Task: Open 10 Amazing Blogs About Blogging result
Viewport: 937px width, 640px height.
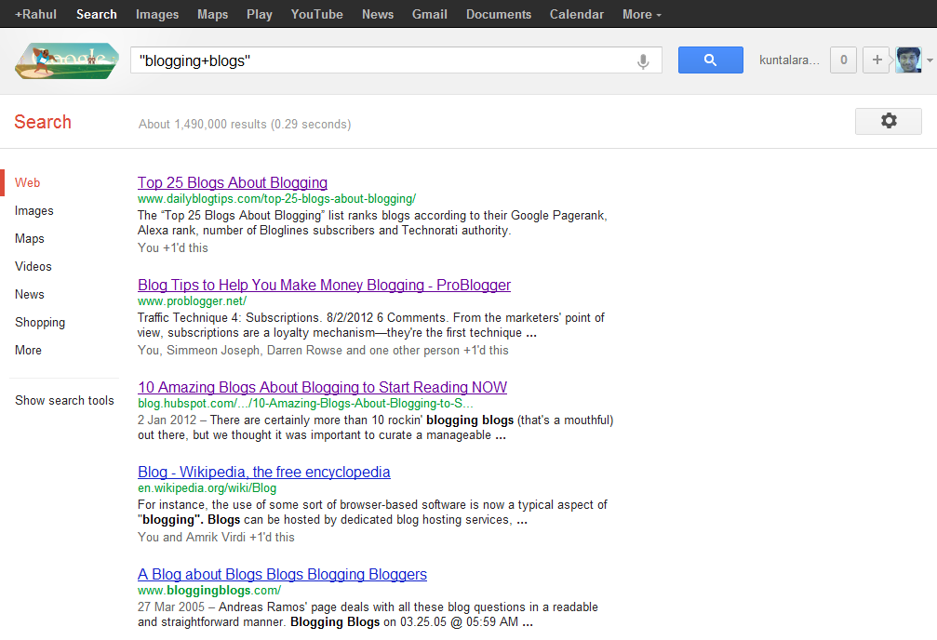Action: point(322,387)
